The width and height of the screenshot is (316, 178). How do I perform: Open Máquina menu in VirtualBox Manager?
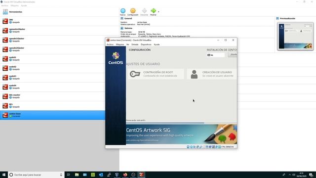tap(14, 5)
